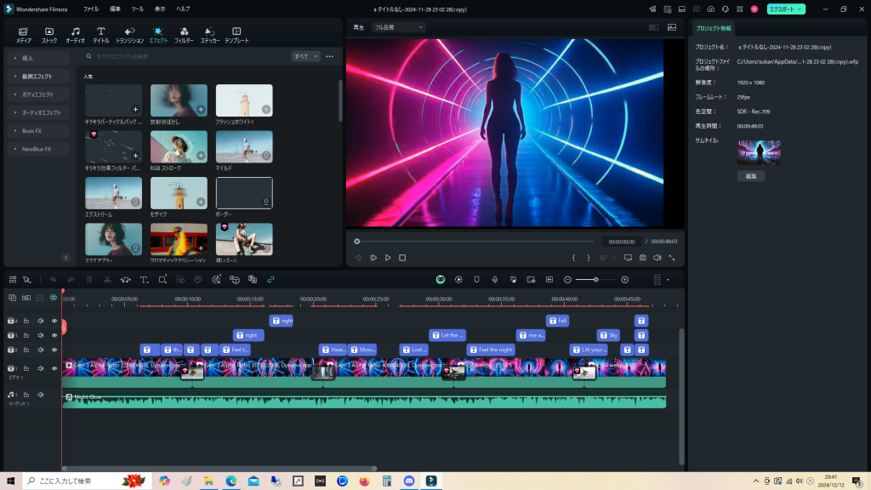
Task: Open the ファイル menu
Action: (x=91, y=9)
